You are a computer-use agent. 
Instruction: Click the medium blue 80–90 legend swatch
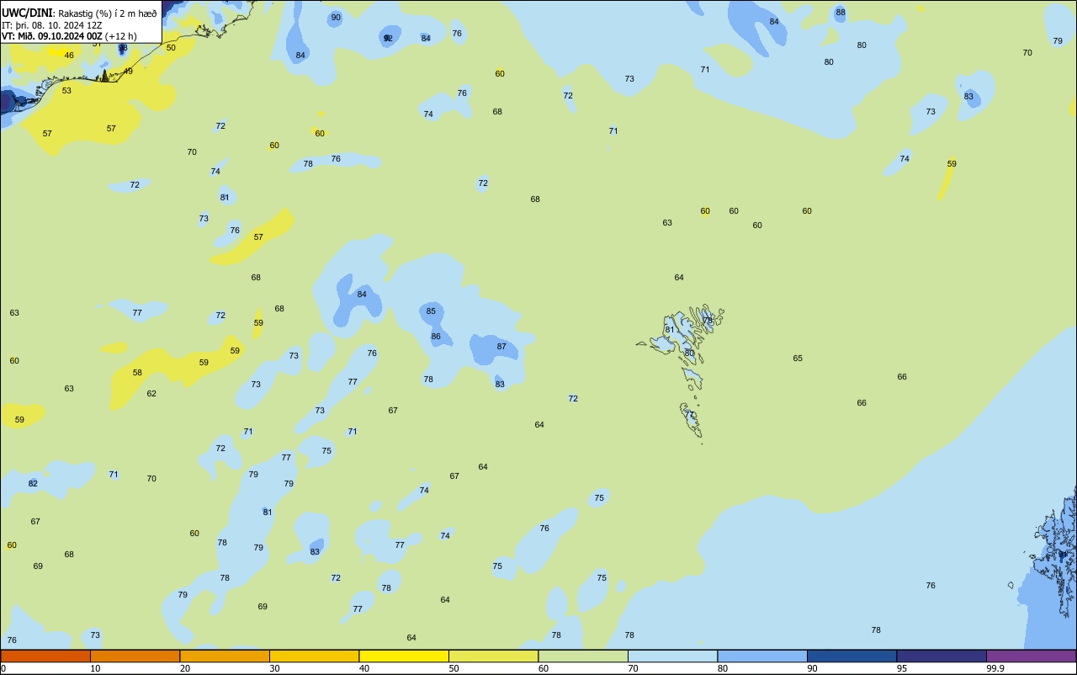coord(762,656)
